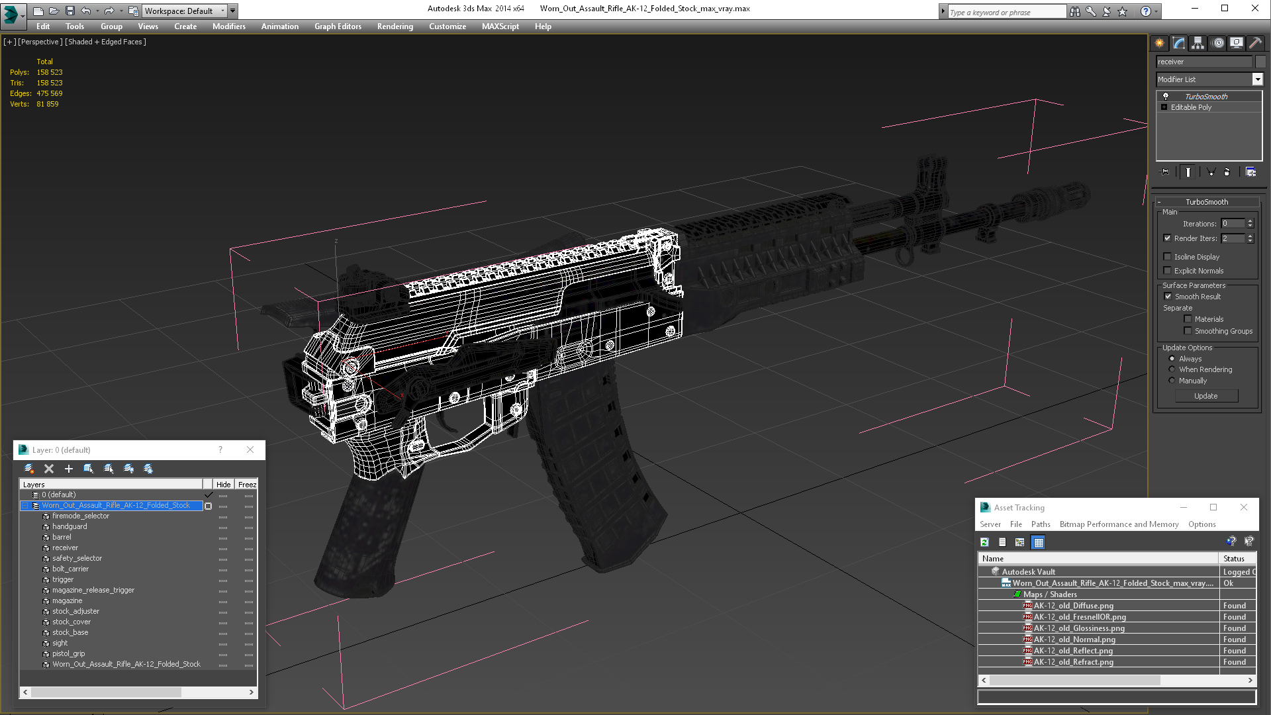The image size is (1271, 715).
Task: Click viewport Perspective label
Action: (40, 42)
